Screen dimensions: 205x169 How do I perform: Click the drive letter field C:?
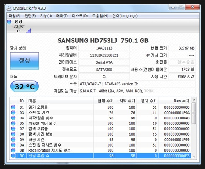click(104, 77)
